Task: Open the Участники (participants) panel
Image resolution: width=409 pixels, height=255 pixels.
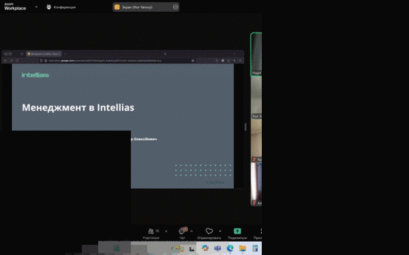Action: click(150, 233)
